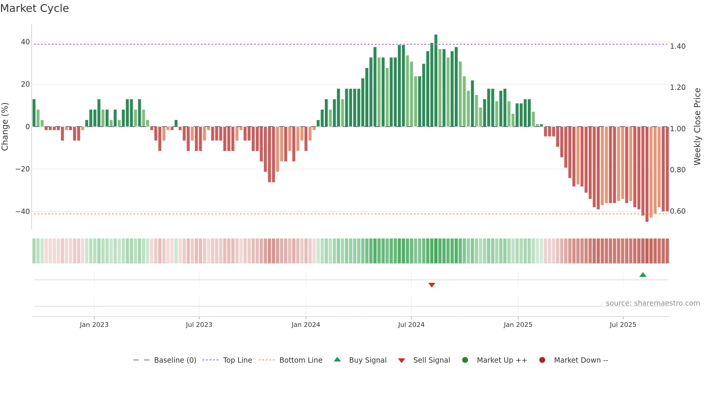Click the tallest green bar above the Top Line
The height and width of the screenshot is (399, 710).
[x=436, y=80]
